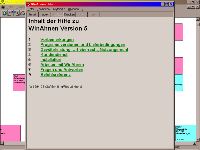The image size is (200, 150).
Task: Print the topic using the Drucken button
Action: [x=69, y=14]
